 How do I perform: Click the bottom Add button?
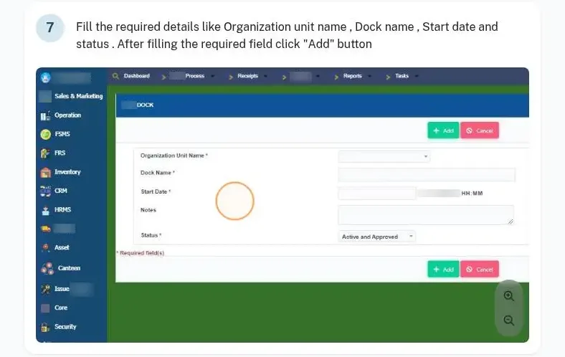click(x=443, y=269)
